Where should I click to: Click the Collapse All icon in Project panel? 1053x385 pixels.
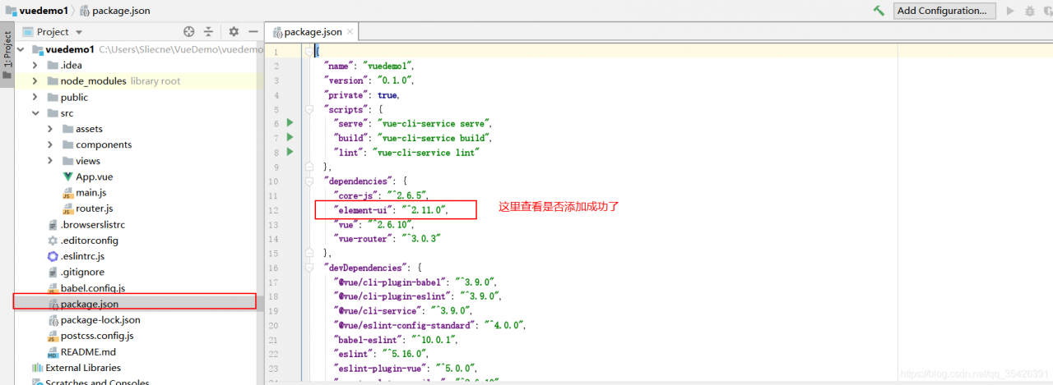click(x=208, y=31)
